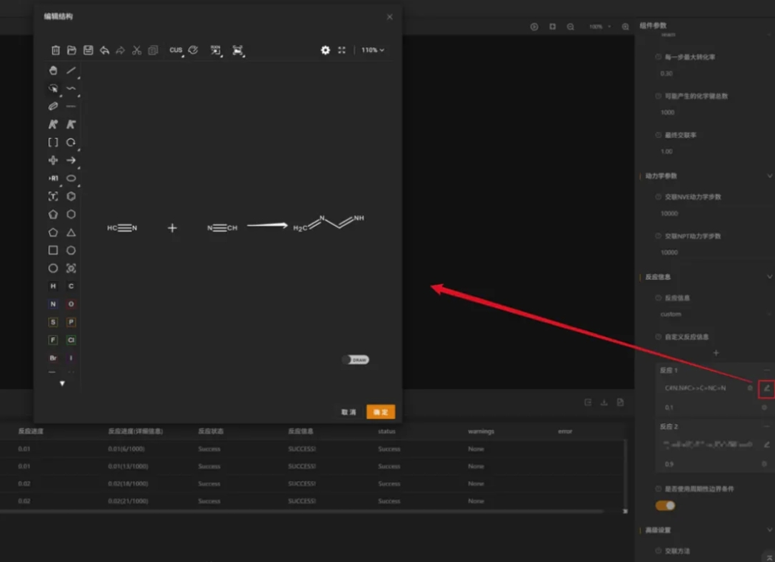This screenshot has height=562, width=775.
Task: Click the 确定 confirm button
Action: 380,412
